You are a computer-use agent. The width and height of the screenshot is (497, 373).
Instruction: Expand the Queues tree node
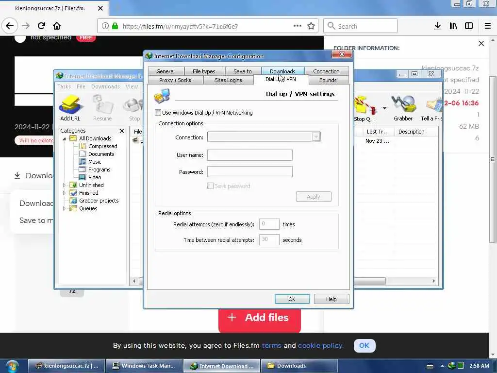point(64,208)
